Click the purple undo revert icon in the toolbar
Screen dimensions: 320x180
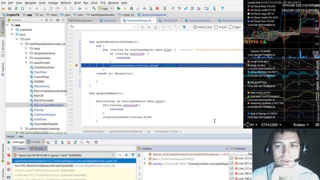click(x=198, y=8)
